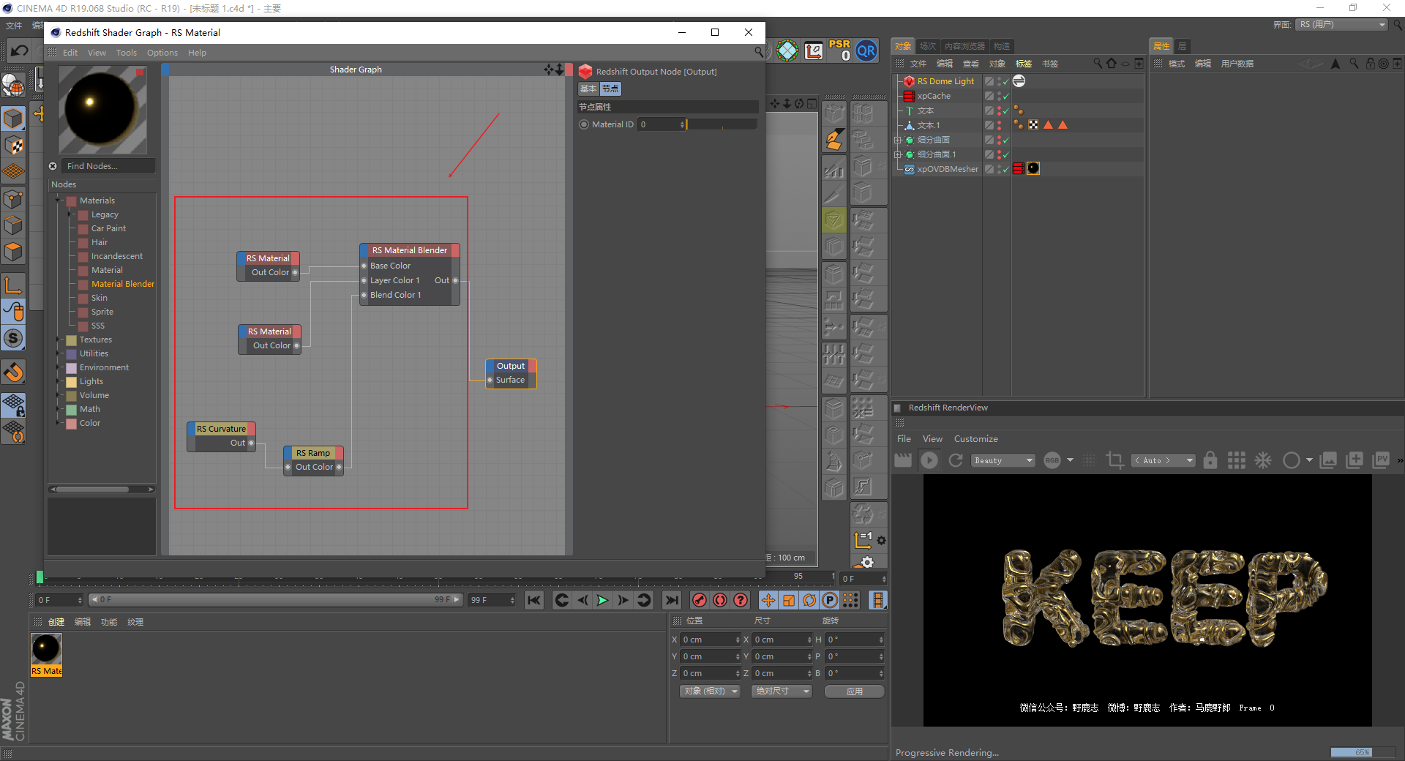This screenshot has height=761, width=1405.
Task: Click the home icon in the Object manager
Action: [x=1112, y=64]
